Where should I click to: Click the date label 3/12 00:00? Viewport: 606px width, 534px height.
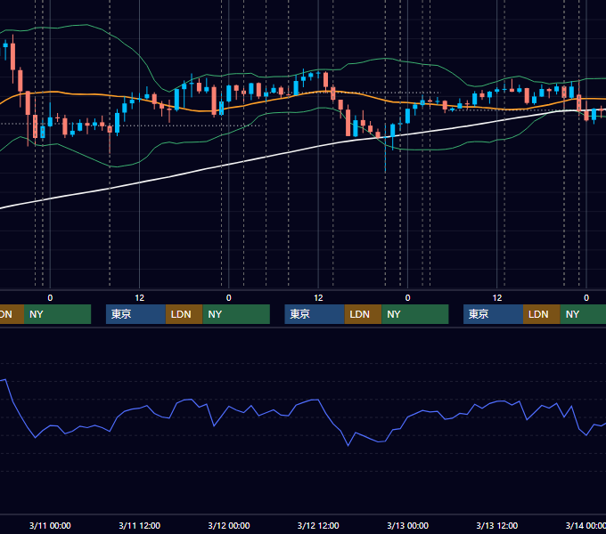(x=229, y=525)
